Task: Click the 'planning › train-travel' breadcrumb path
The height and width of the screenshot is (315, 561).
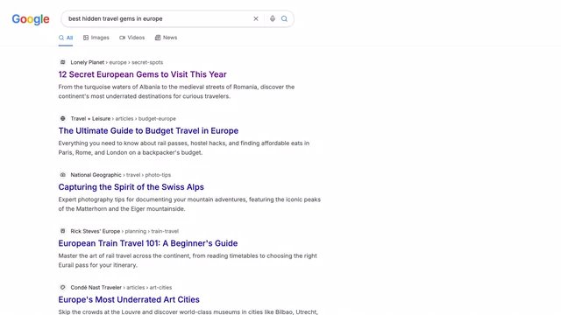Action: click(x=152, y=231)
